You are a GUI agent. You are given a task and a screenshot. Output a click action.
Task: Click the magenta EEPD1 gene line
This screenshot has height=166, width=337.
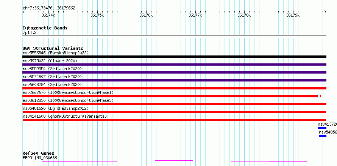(174, 161)
